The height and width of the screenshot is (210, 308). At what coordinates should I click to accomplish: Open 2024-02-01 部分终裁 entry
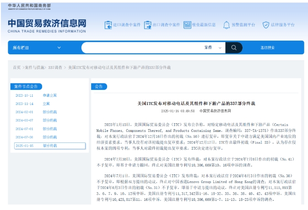(36, 112)
